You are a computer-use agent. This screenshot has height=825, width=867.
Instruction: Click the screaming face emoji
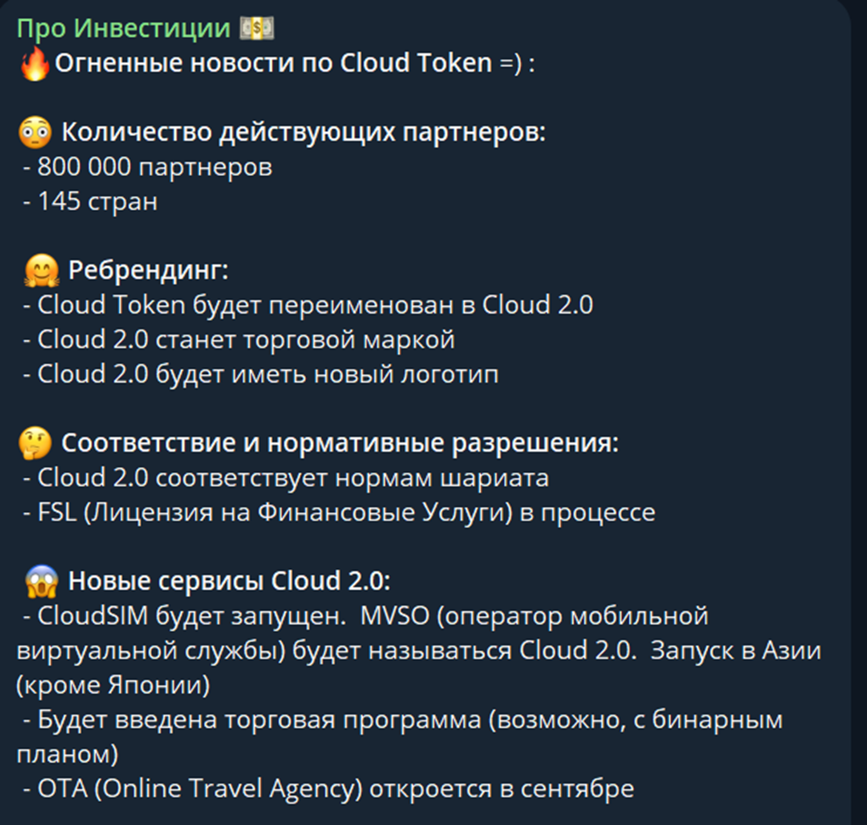click(x=42, y=582)
